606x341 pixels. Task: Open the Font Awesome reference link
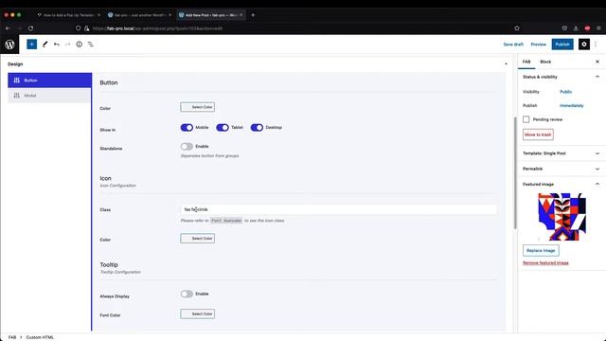coord(226,221)
